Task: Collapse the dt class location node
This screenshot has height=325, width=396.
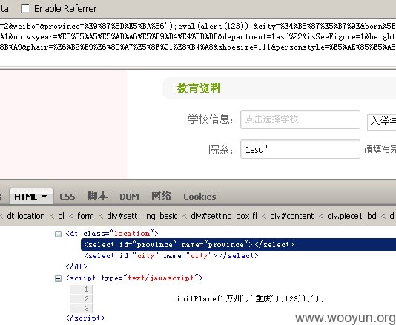Action: tap(58, 234)
